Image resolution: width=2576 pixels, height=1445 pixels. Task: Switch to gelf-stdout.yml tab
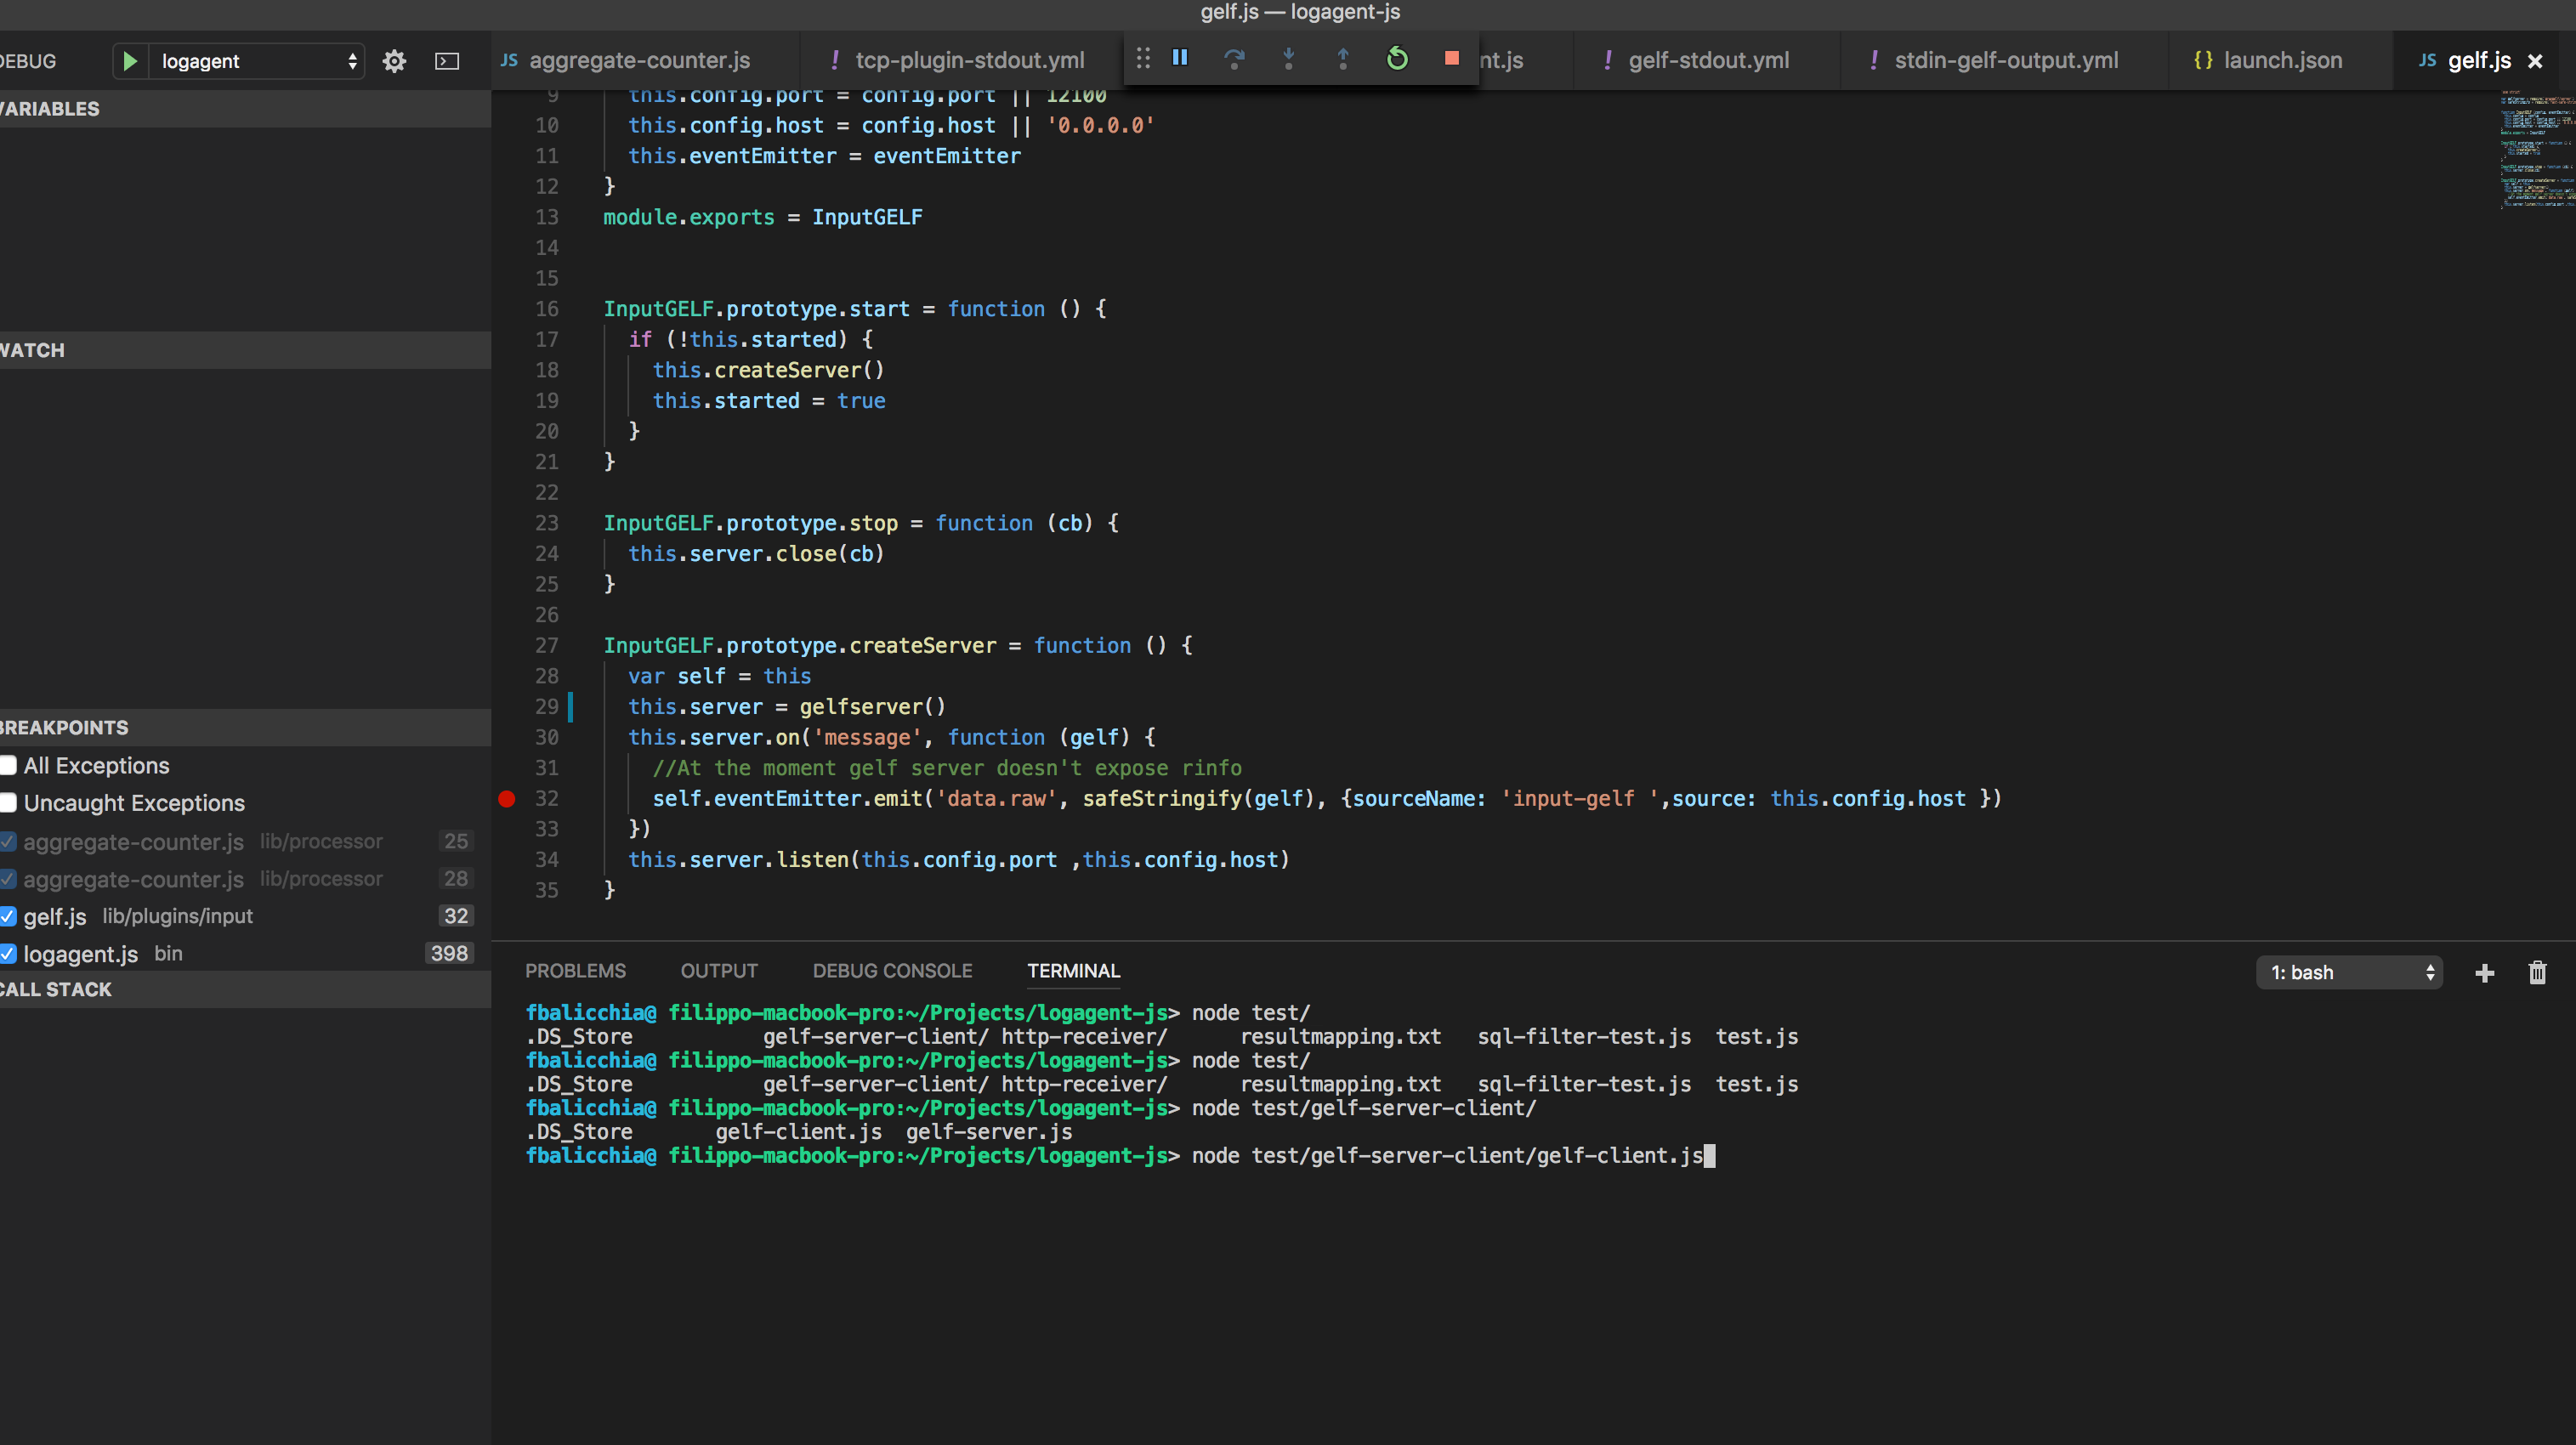click(1708, 60)
